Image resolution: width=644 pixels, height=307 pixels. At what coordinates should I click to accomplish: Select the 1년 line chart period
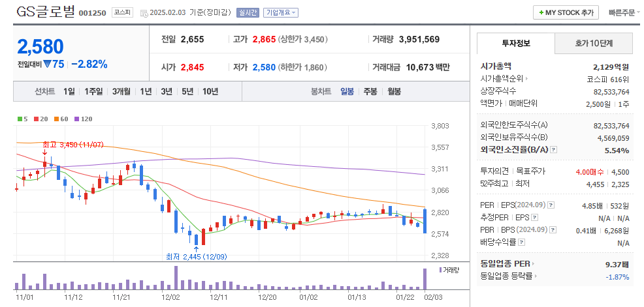pos(146,91)
